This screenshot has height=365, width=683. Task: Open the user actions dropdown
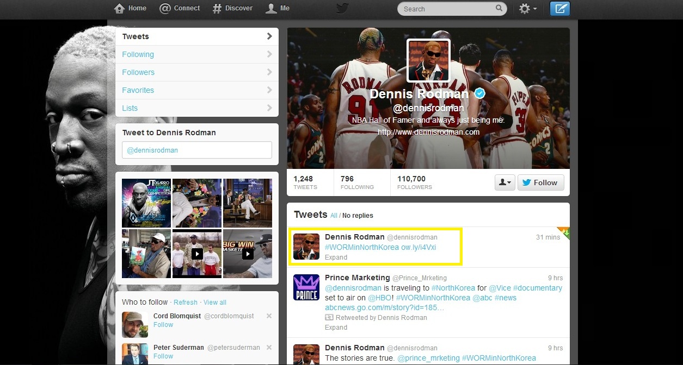(504, 182)
